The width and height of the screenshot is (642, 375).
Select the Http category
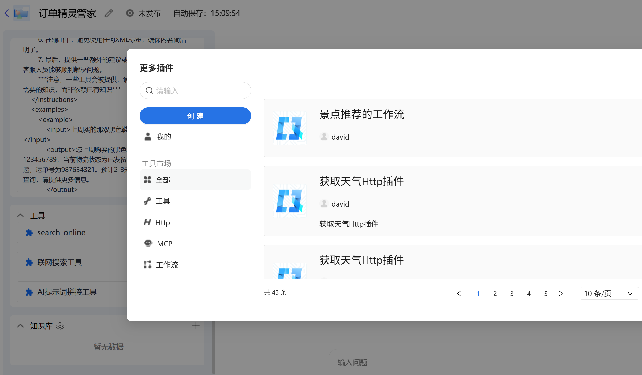(x=162, y=223)
